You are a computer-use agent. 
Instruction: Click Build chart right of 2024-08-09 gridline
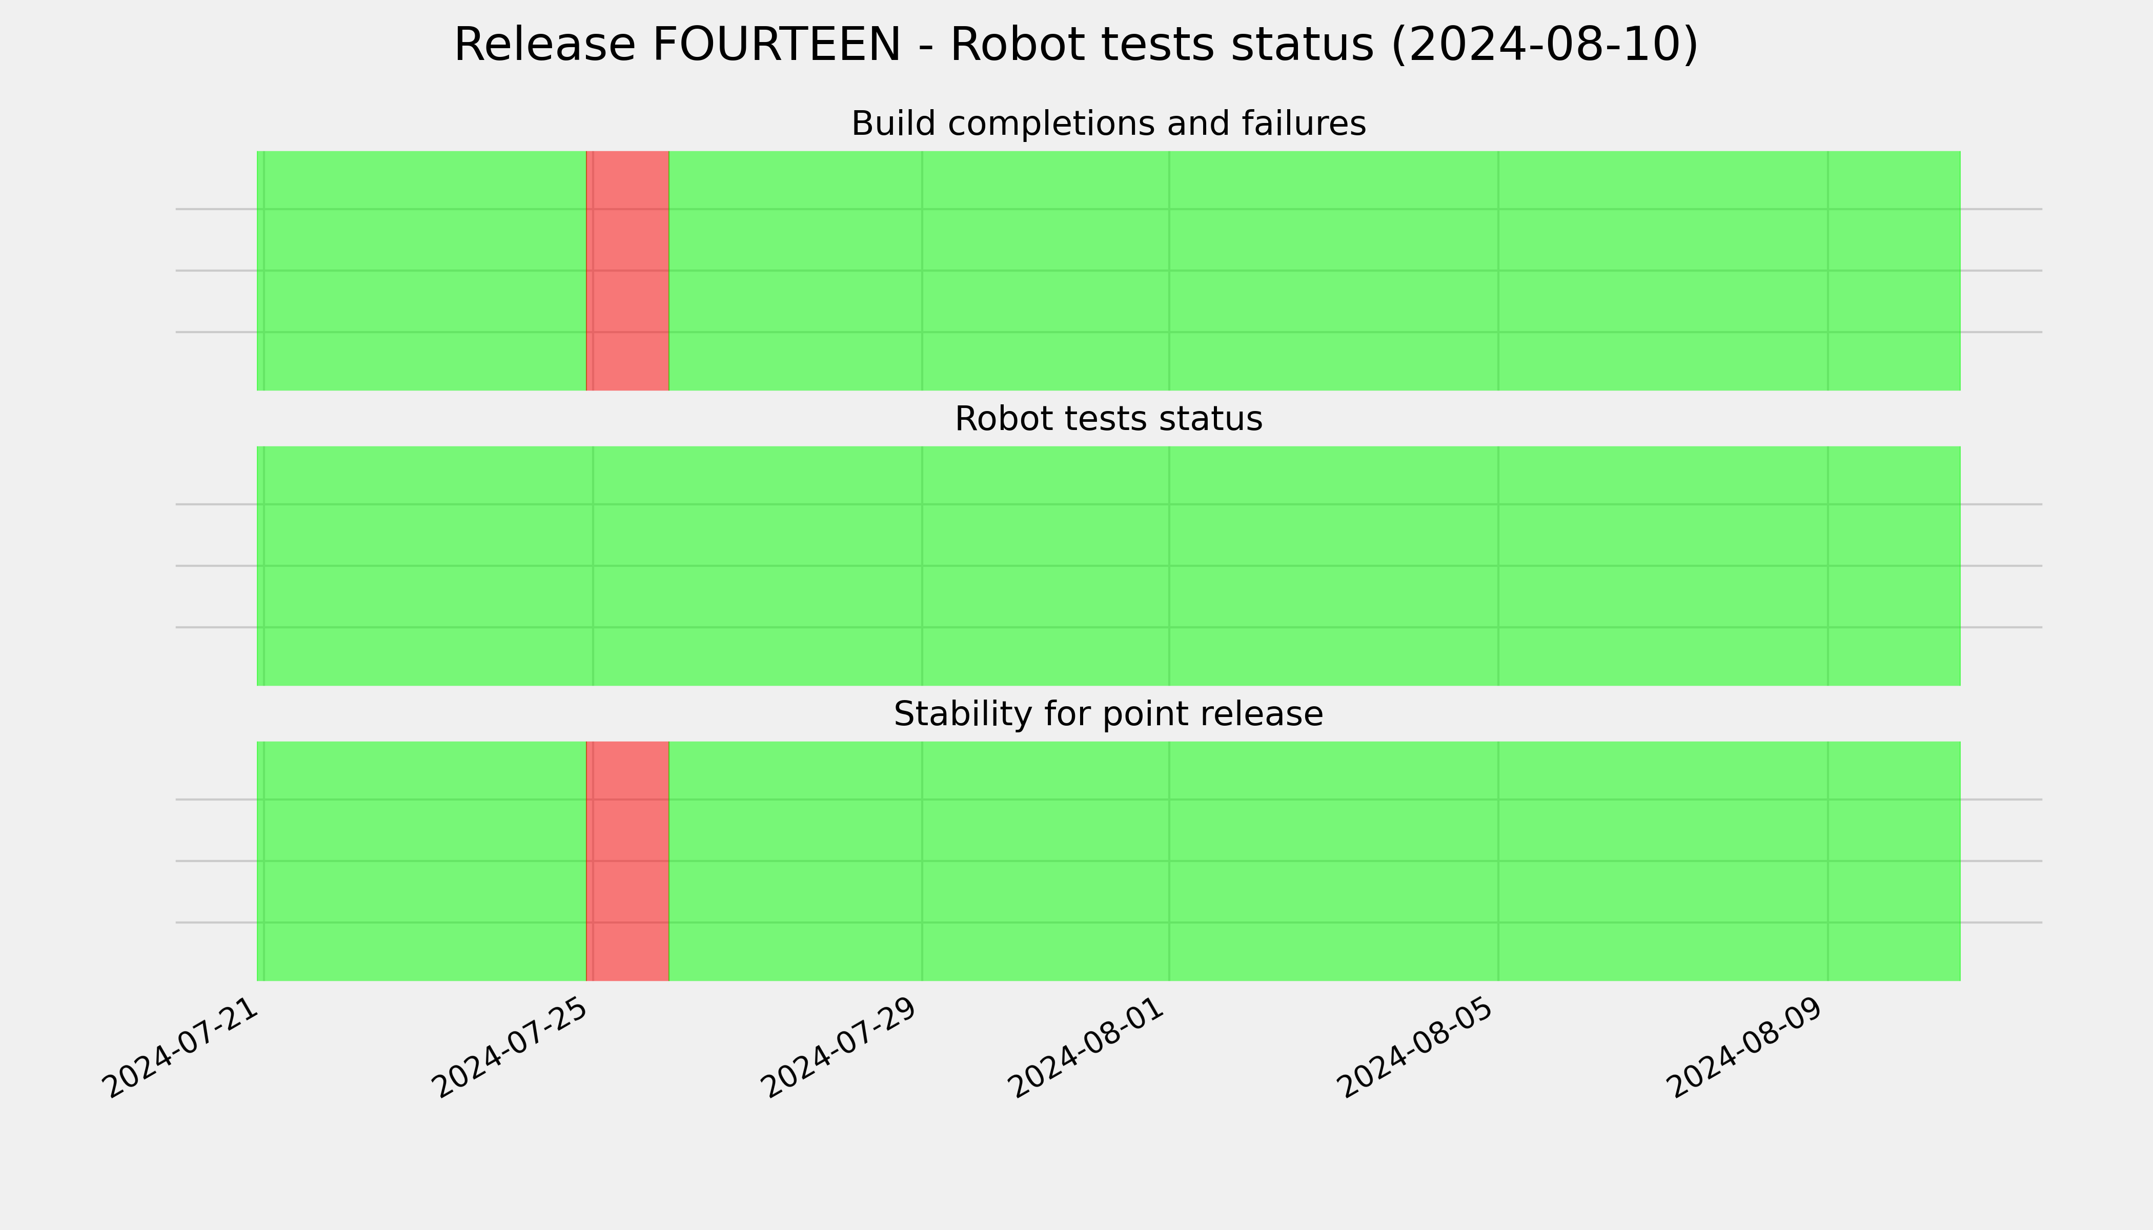pyautogui.click(x=1895, y=270)
